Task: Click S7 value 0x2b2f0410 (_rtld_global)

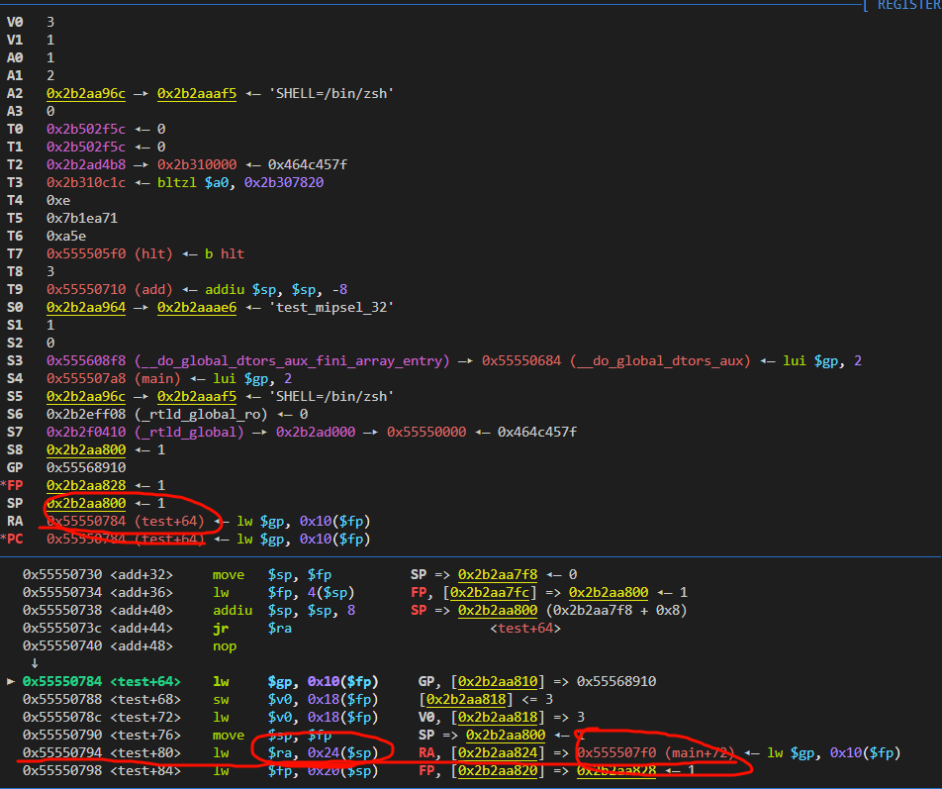Action: coord(144,432)
